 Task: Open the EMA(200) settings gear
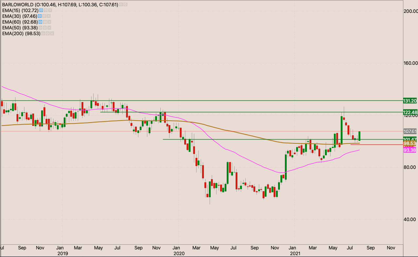[47, 34]
